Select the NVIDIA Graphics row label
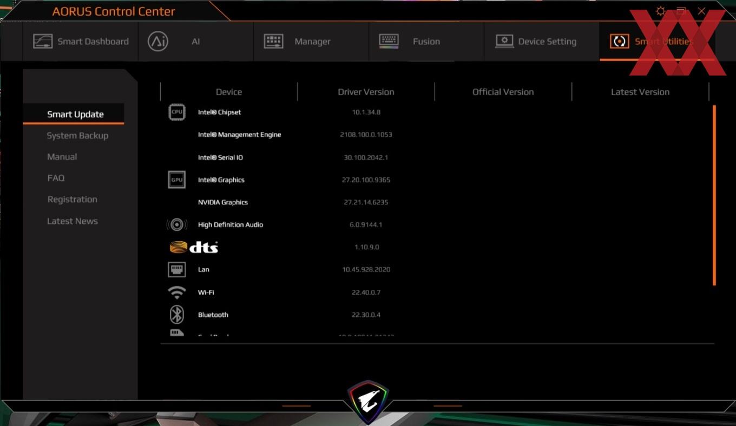This screenshot has height=426, width=736. pos(222,202)
